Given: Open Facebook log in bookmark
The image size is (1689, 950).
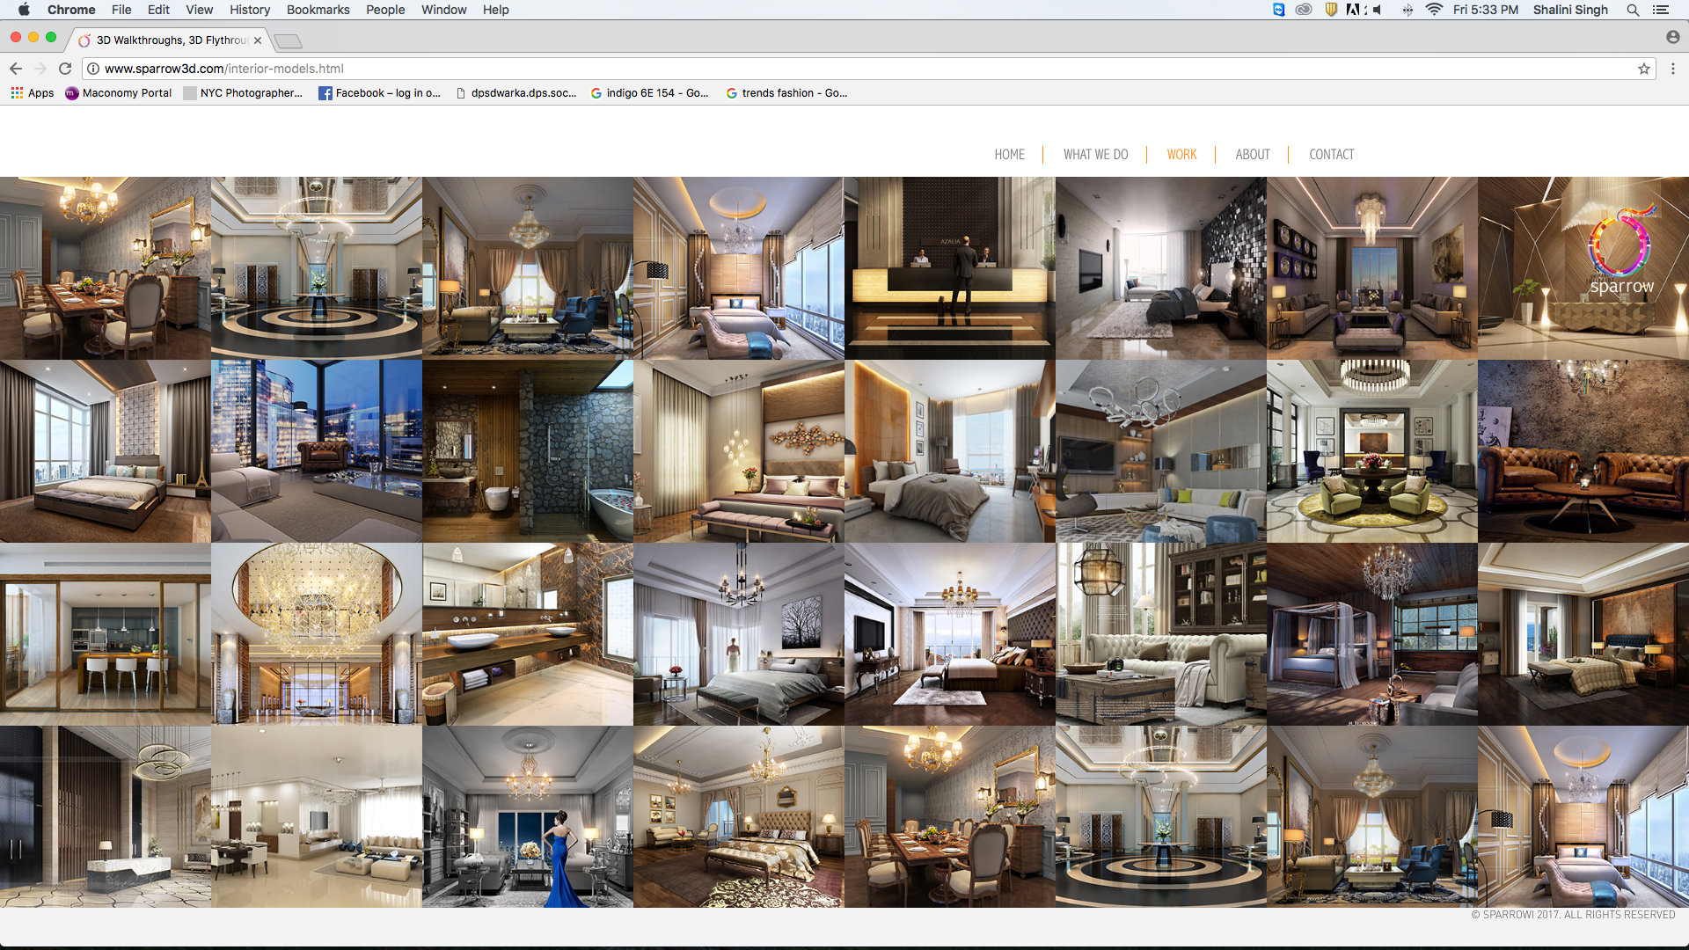Looking at the screenshot, I should click(x=379, y=93).
